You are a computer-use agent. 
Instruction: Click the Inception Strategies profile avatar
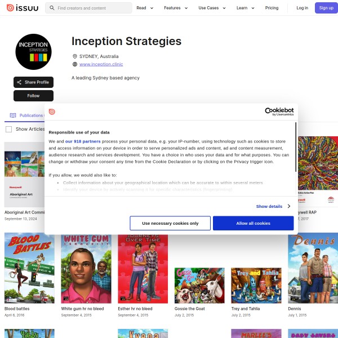coord(33,52)
